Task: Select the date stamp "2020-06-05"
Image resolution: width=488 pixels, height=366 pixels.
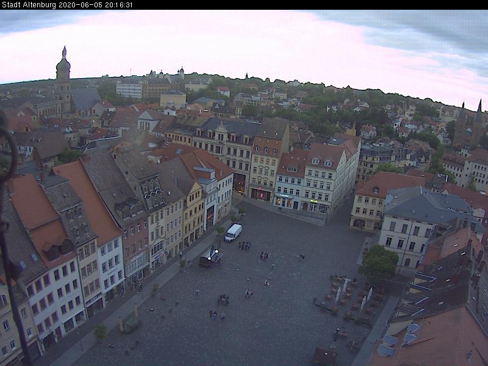Action: pyautogui.click(x=81, y=5)
